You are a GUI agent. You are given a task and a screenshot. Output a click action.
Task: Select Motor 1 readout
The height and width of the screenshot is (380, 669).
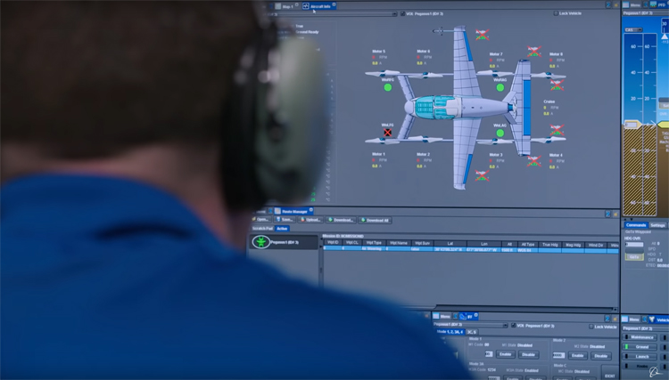point(378,160)
